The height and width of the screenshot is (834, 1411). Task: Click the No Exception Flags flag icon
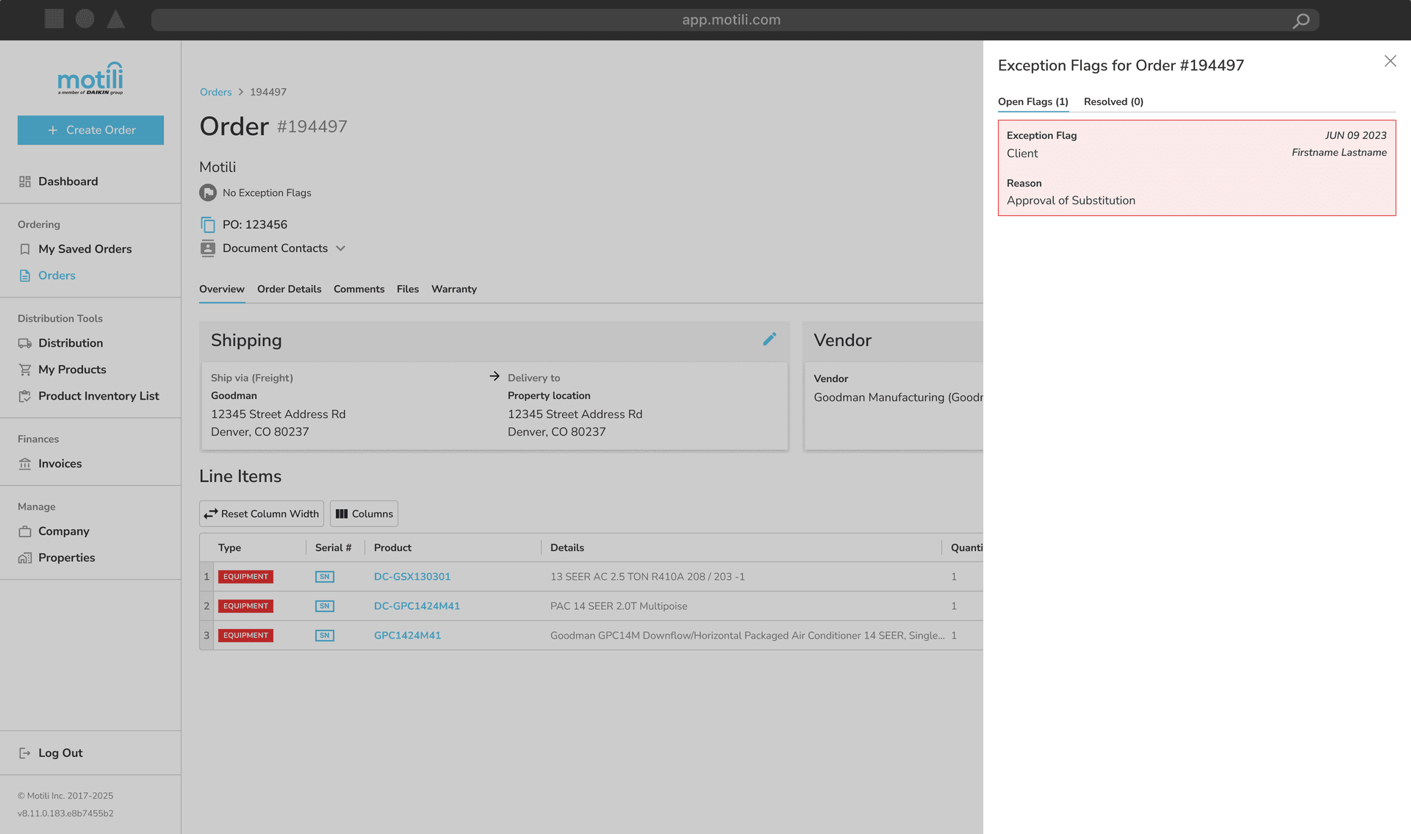pos(207,193)
